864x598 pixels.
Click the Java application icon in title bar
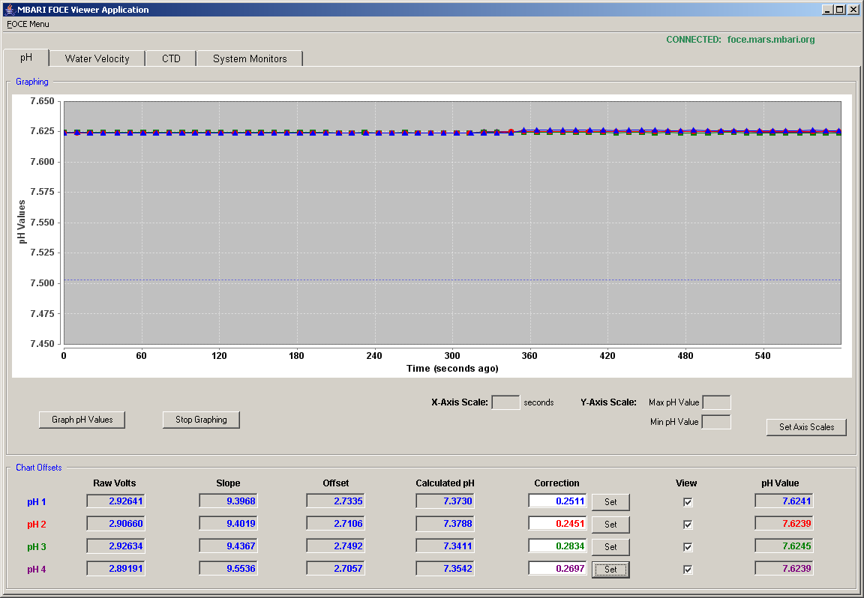coord(9,9)
